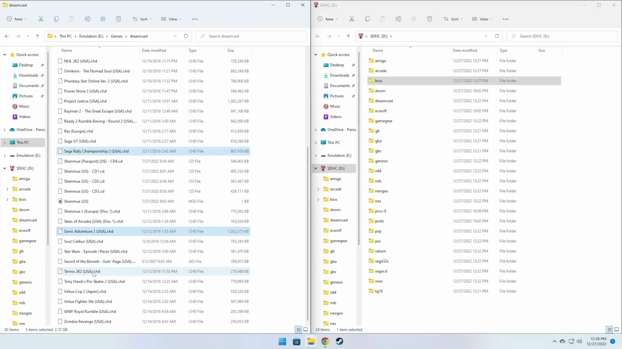Click Cut icon in dreamcast window toolbar
The height and width of the screenshot is (349, 622).
click(41, 19)
